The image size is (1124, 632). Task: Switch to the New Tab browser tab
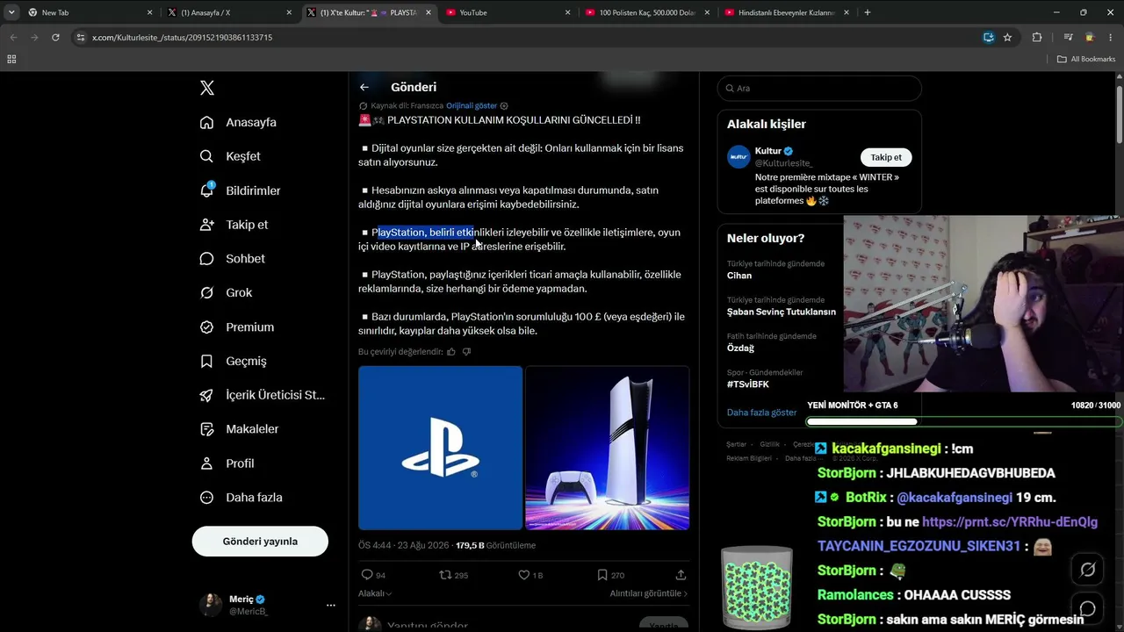pyautogui.click(x=89, y=12)
